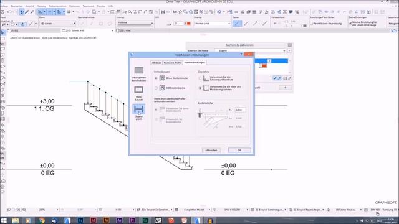Click the pen number input field
The width and height of the screenshot is (399, 224).
pyautogui.click(x=178, y=24)
